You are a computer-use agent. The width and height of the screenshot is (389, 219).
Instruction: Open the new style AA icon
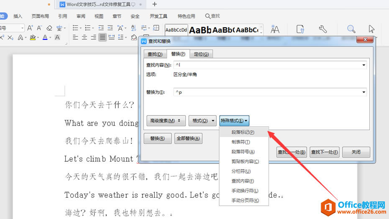(x=275, y=29)
